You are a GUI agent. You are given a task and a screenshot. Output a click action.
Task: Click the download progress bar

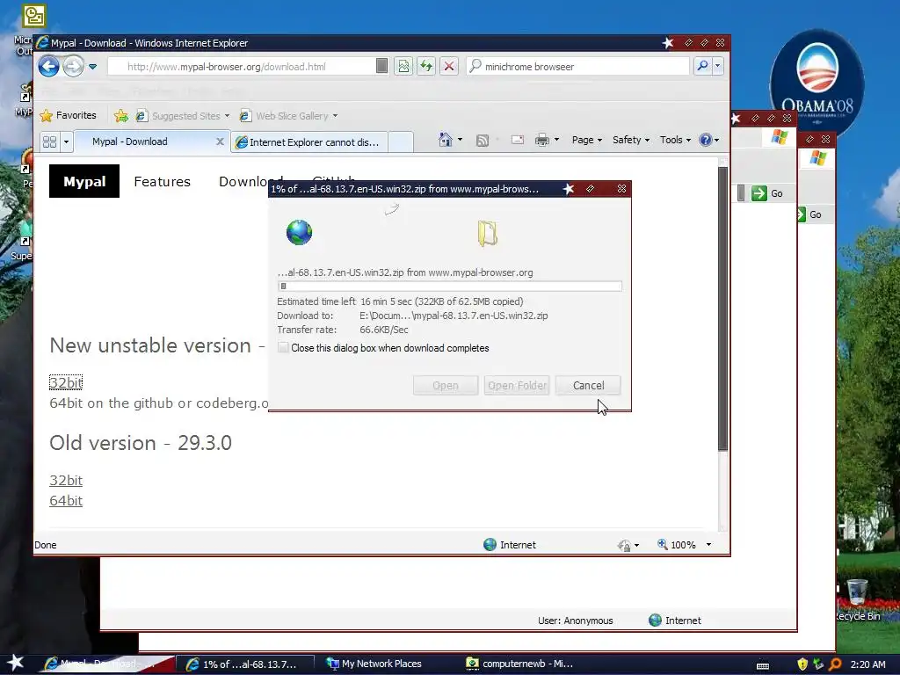point(449,286)
